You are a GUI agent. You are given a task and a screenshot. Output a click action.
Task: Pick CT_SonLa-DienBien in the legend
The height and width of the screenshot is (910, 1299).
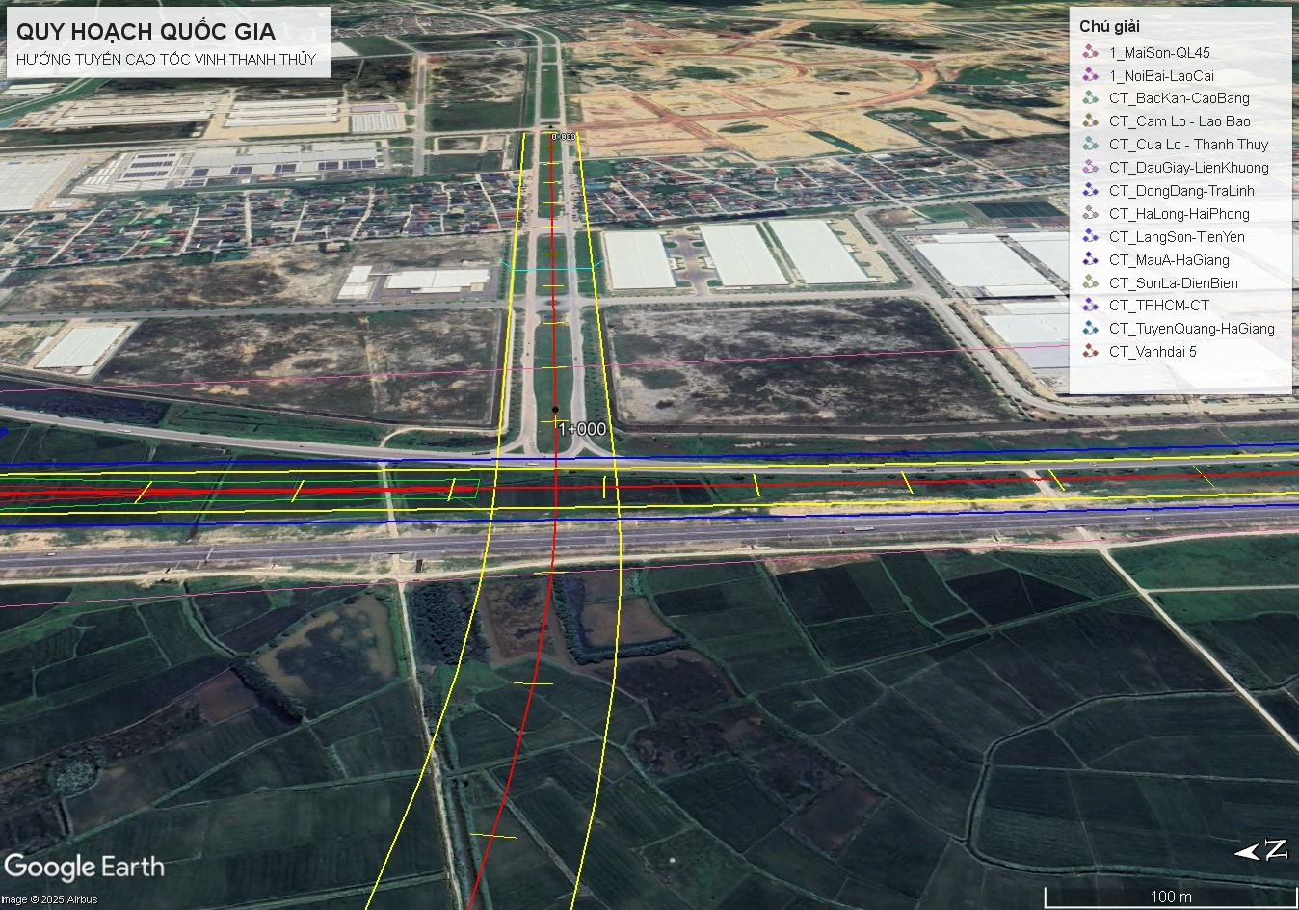coord(1173,283)
